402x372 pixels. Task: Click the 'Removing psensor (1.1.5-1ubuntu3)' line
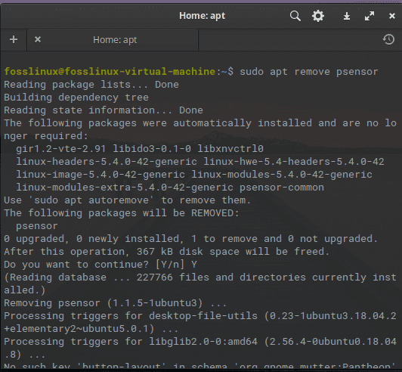click(116, 303)
